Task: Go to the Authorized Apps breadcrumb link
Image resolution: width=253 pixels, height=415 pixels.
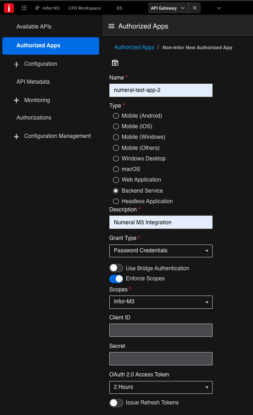Action: point(134,47)
